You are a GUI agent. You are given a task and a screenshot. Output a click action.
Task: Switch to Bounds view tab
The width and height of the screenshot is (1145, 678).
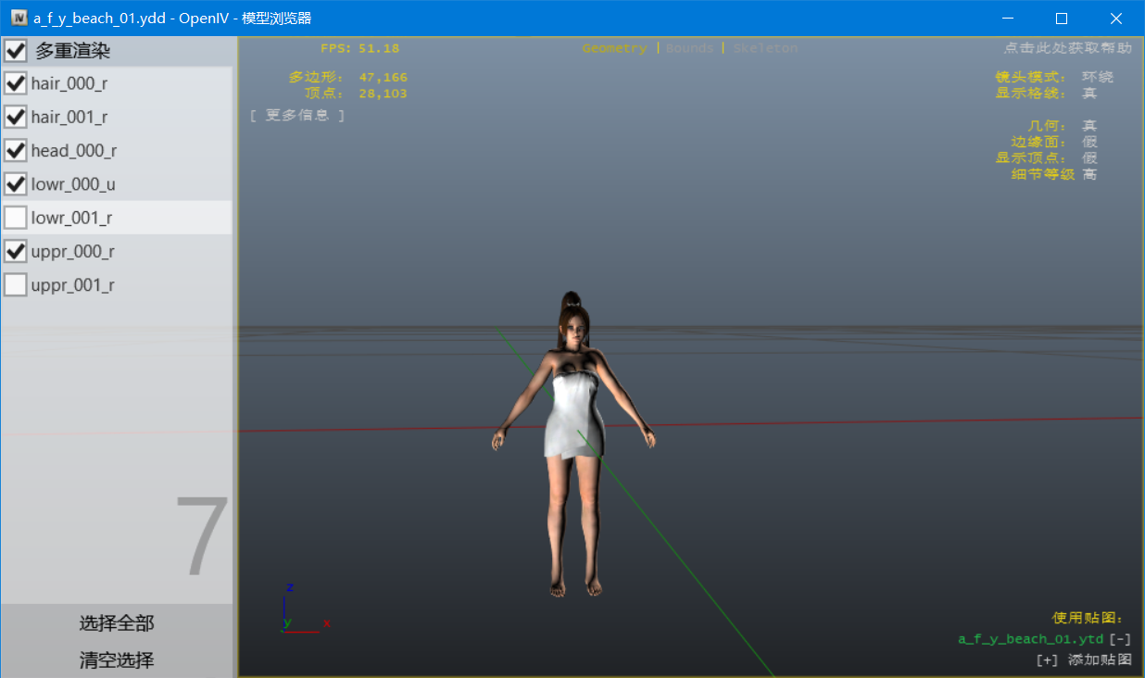[690, 48]
